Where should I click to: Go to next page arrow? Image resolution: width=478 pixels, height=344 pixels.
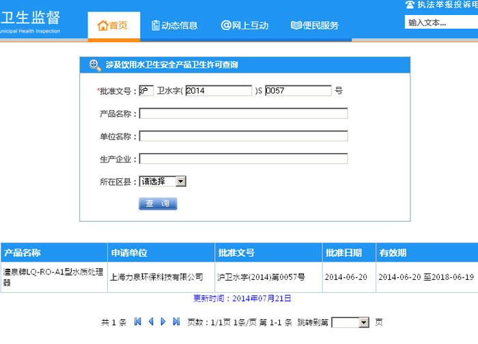click(163, 321)
